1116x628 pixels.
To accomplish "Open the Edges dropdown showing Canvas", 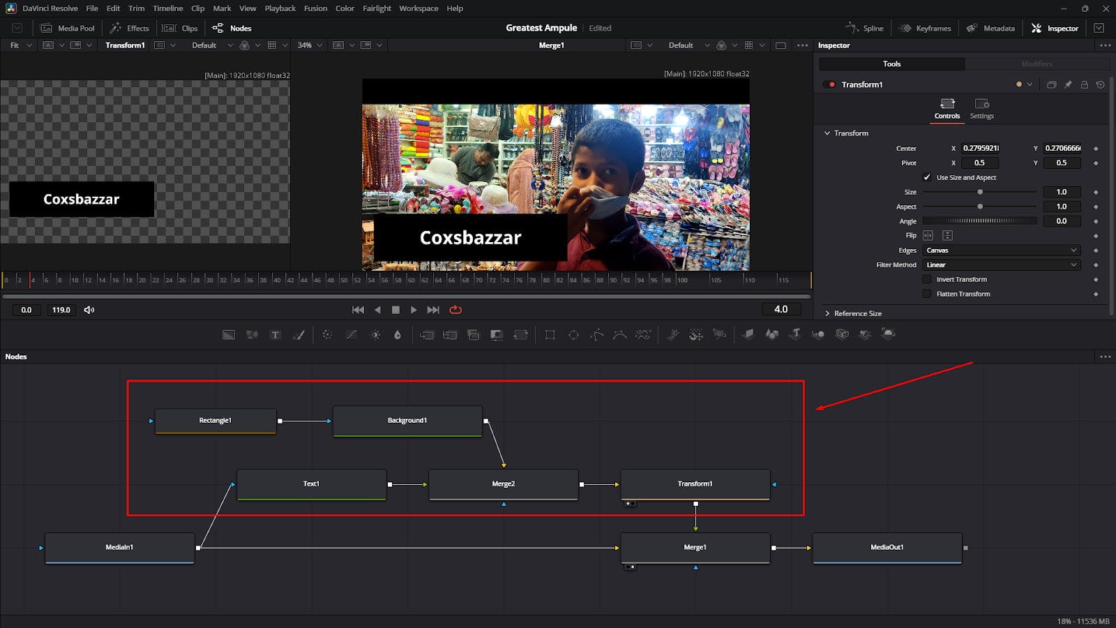I will (x=1001, y=251).
